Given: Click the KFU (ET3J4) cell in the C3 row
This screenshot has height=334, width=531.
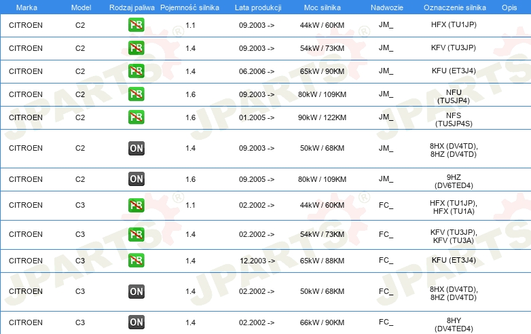Looking at the screenshot, I should [454, 260].
